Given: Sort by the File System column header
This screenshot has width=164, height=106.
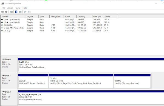Looking at the screenshot, I should tap(57, 16).
